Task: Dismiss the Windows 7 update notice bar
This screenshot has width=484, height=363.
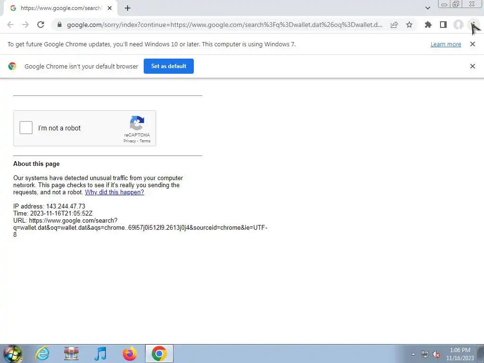Action: click(472, 44)
